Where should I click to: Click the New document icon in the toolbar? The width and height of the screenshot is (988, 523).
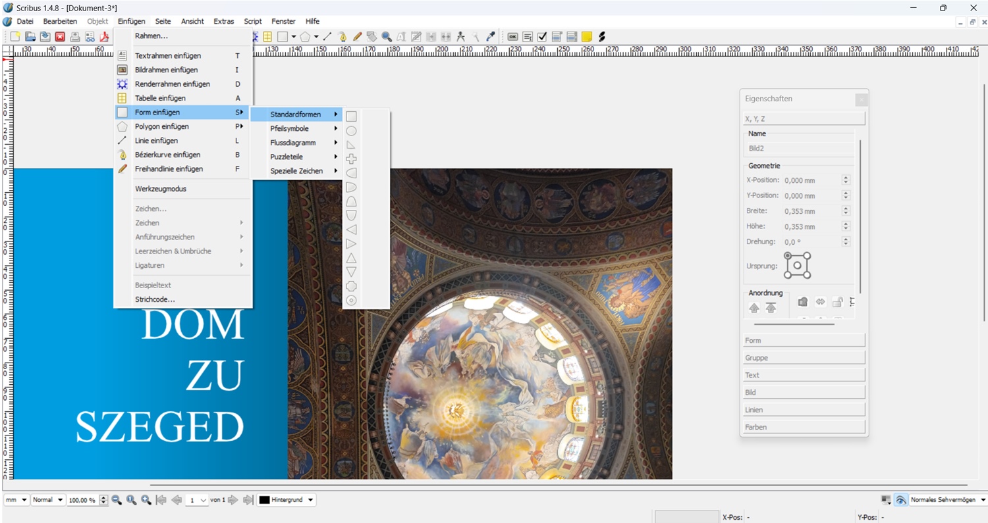click(x=15, y=37)
